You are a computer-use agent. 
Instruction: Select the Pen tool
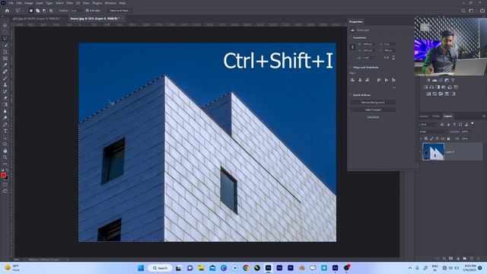[x=5, y=124]
